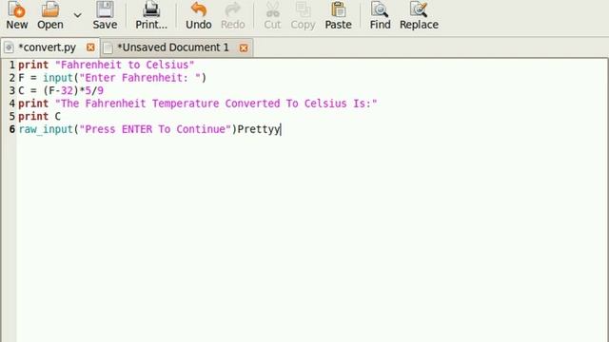Image resolution: width=609 pixels, height=342 pixels.
Task: Click the string "The Fahrenheit Temperature Converted To Celsius Is:"
Action: coord(216,104)
